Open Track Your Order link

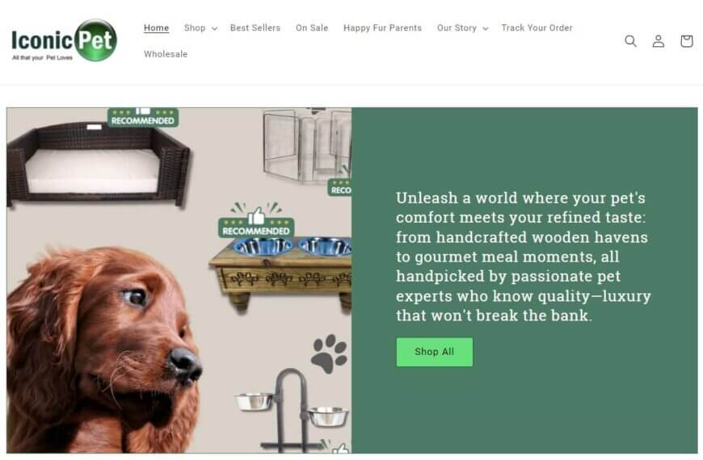537,27
